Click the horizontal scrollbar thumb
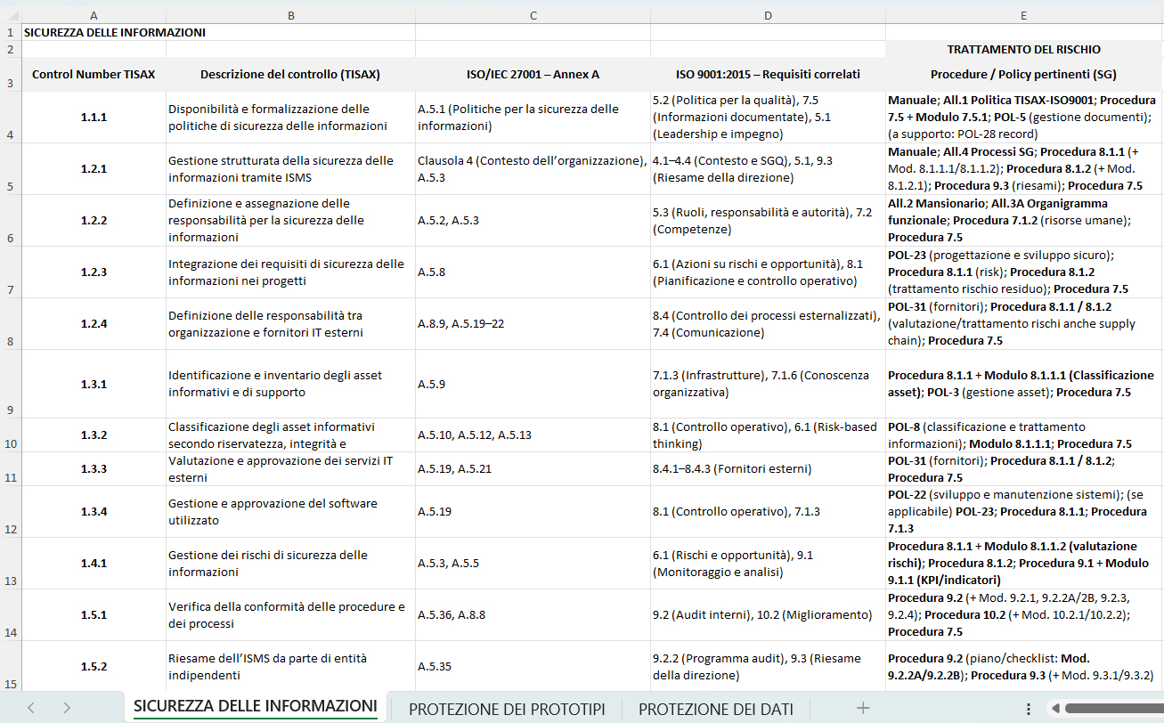This screenshot has height=723, width=1164. [x=1113, y=709]
